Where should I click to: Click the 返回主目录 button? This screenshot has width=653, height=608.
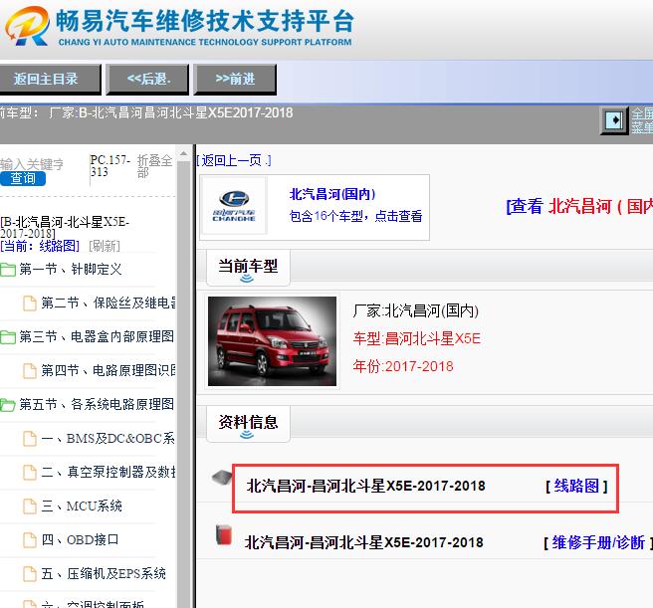pyautogui.click(x=50, y=80)
